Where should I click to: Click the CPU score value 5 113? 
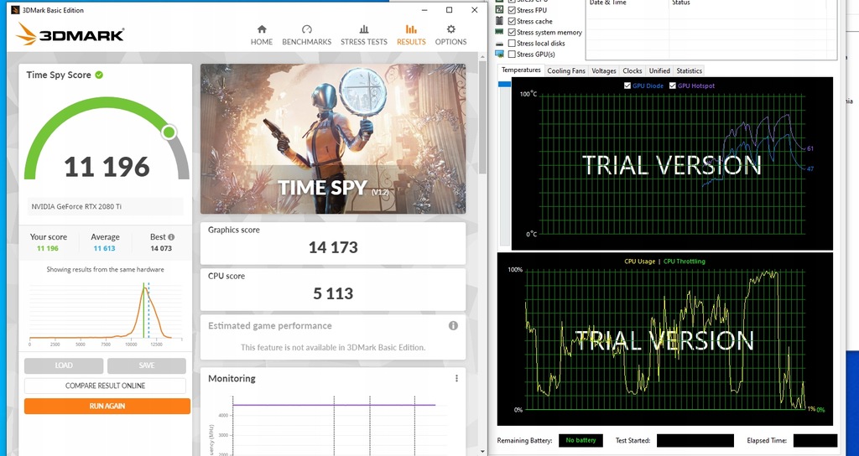coord(333,293)
